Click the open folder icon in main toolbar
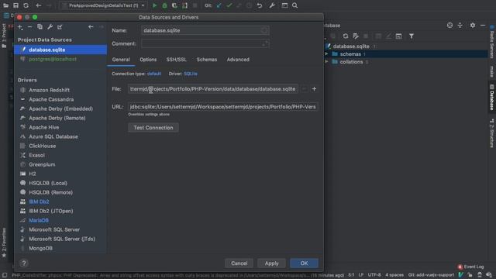The image size is (496, 279). (x=5, y=5)
